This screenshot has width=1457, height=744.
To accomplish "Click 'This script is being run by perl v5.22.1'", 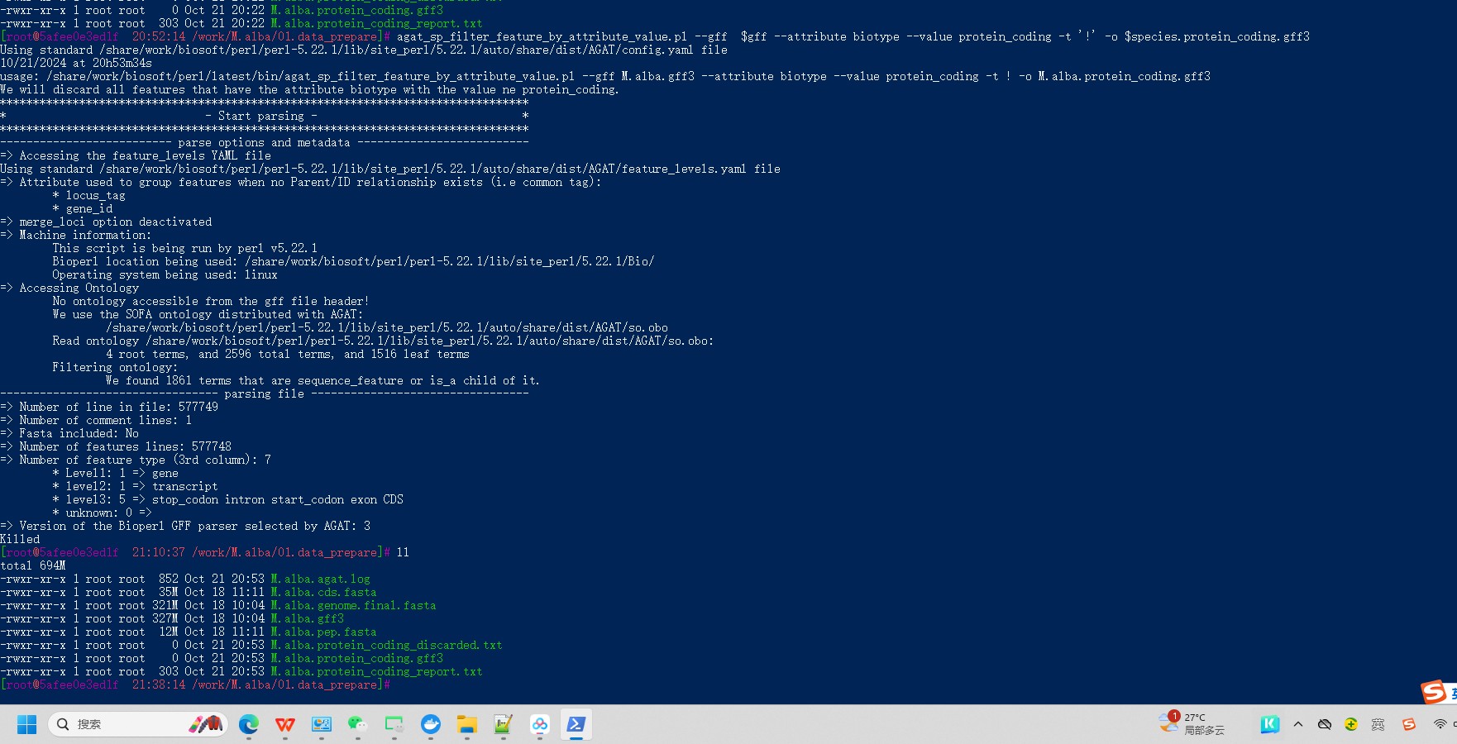I will click(185, 249).
